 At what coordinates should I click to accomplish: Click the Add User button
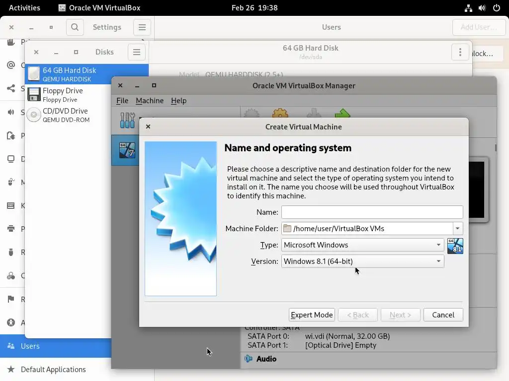pyautogui.click(x=479, y=27)
